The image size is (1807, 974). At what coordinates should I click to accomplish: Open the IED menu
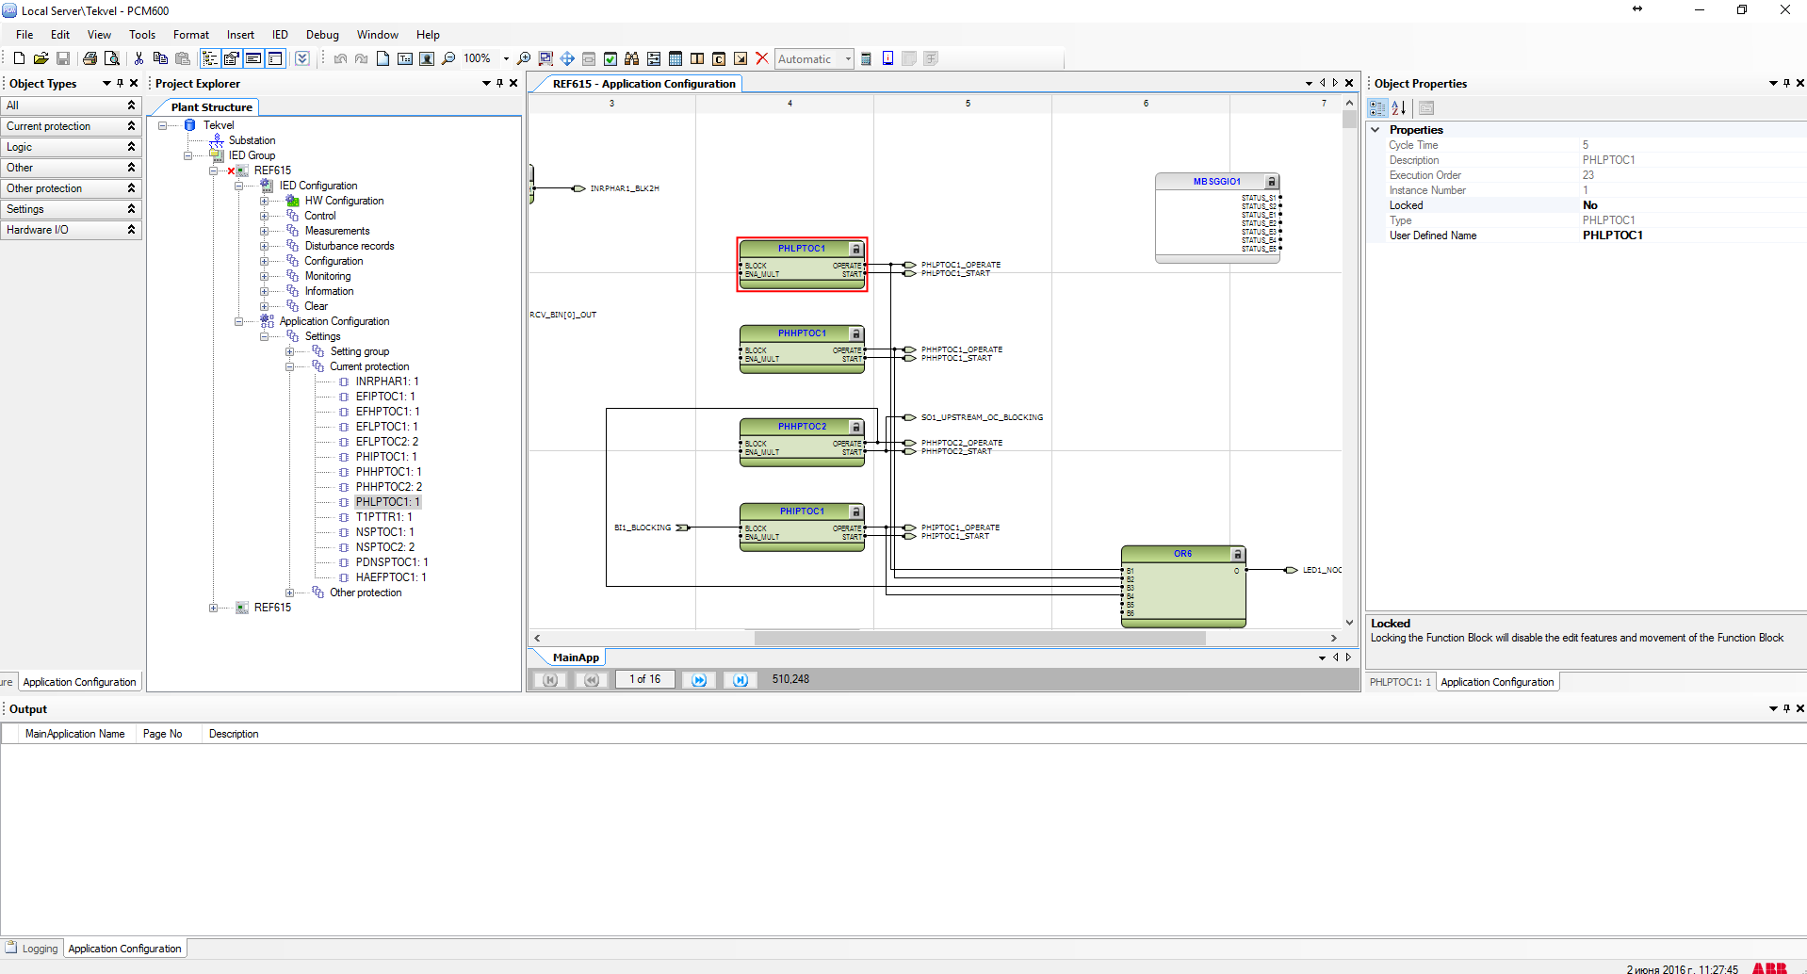[280, 35]
